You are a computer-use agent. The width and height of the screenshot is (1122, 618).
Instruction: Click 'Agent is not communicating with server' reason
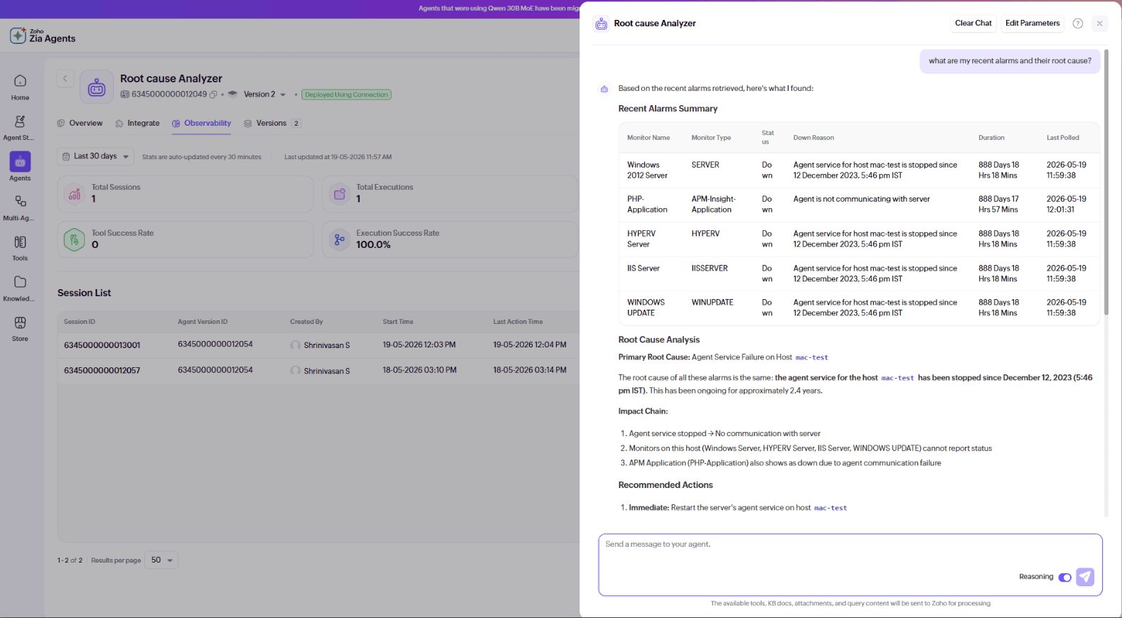[862, 200]
